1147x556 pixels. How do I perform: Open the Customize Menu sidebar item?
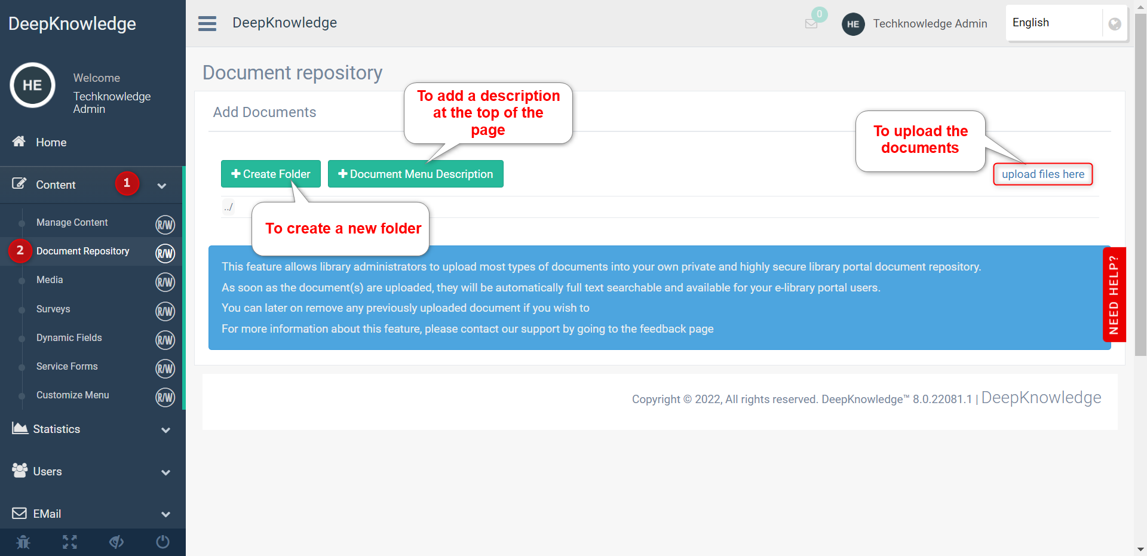tap(73, 395)
